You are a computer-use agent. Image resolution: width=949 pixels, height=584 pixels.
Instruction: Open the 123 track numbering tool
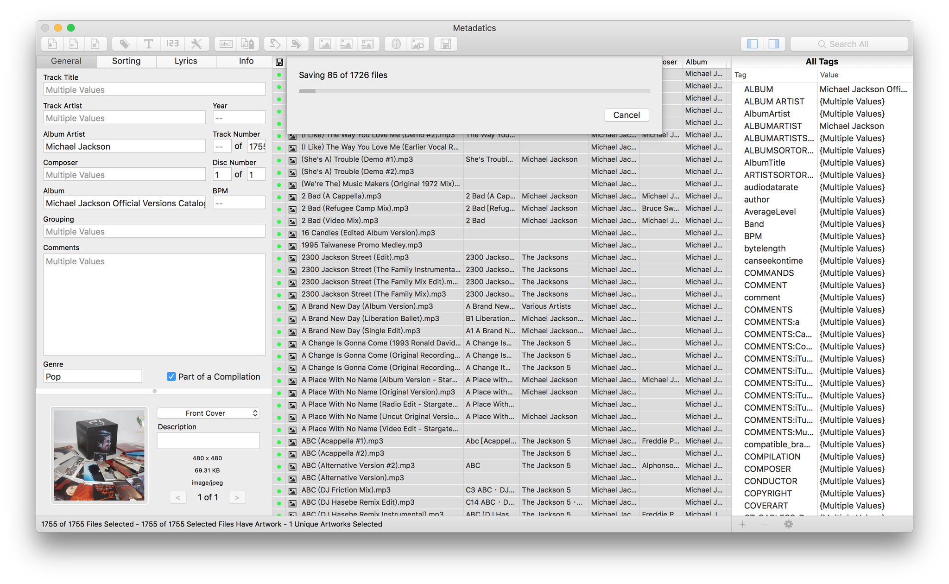[x=173, y=44]
